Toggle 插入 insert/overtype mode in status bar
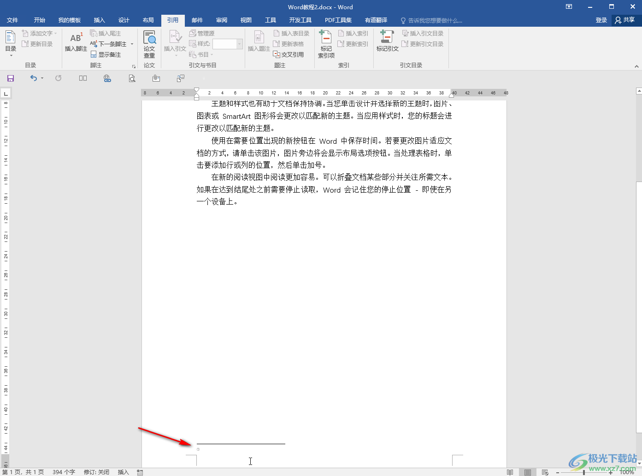 (123, 472)
